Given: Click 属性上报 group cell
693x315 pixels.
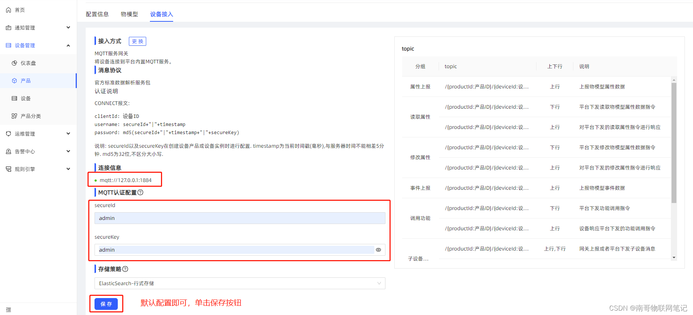Looking at the screenshot, I should 420,87.
